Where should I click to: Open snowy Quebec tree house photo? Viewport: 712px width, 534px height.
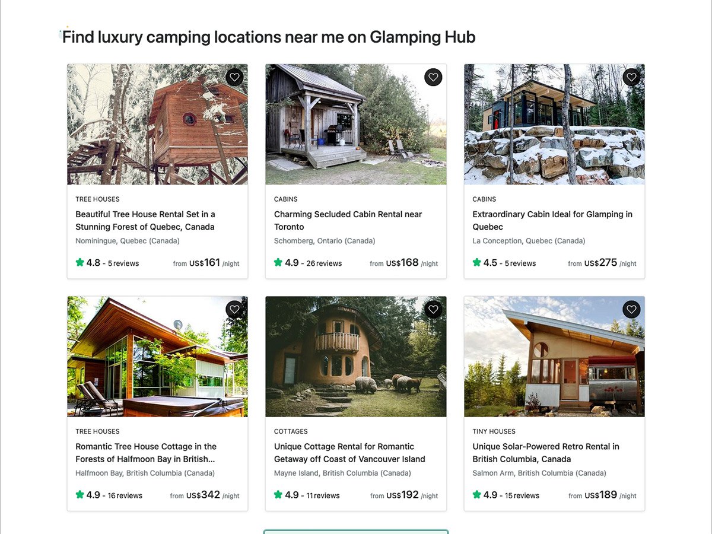click(157, 124)
